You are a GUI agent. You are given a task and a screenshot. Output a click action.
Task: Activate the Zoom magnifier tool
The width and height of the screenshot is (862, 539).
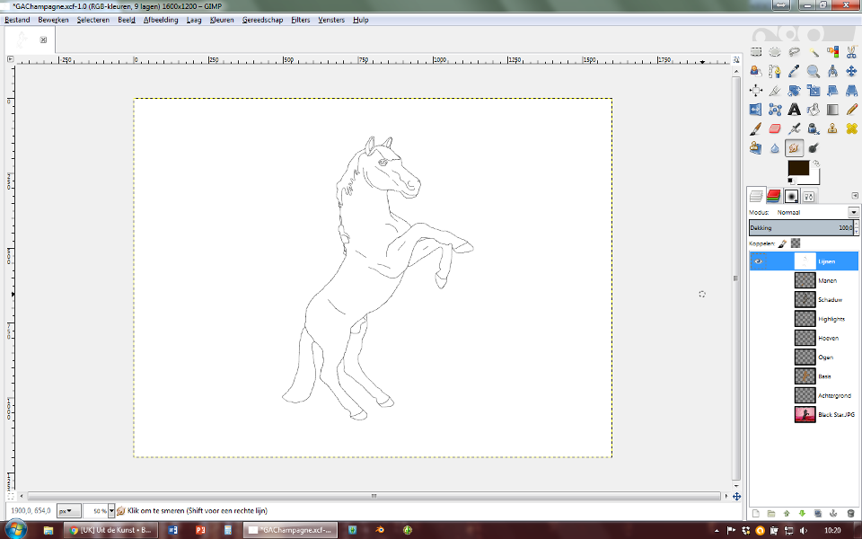click(814, 71)
